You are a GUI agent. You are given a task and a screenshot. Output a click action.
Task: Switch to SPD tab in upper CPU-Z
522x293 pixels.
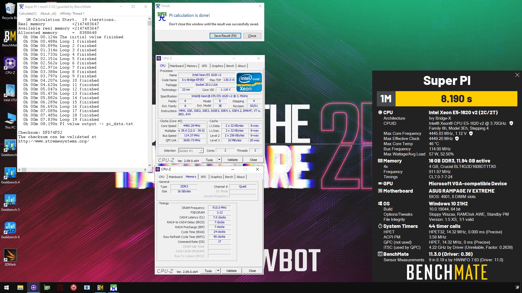[x=204, y=66]
